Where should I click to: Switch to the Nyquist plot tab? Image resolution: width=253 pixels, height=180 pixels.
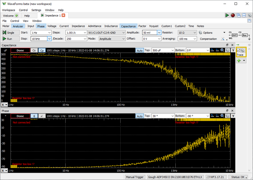click(154, 26)
